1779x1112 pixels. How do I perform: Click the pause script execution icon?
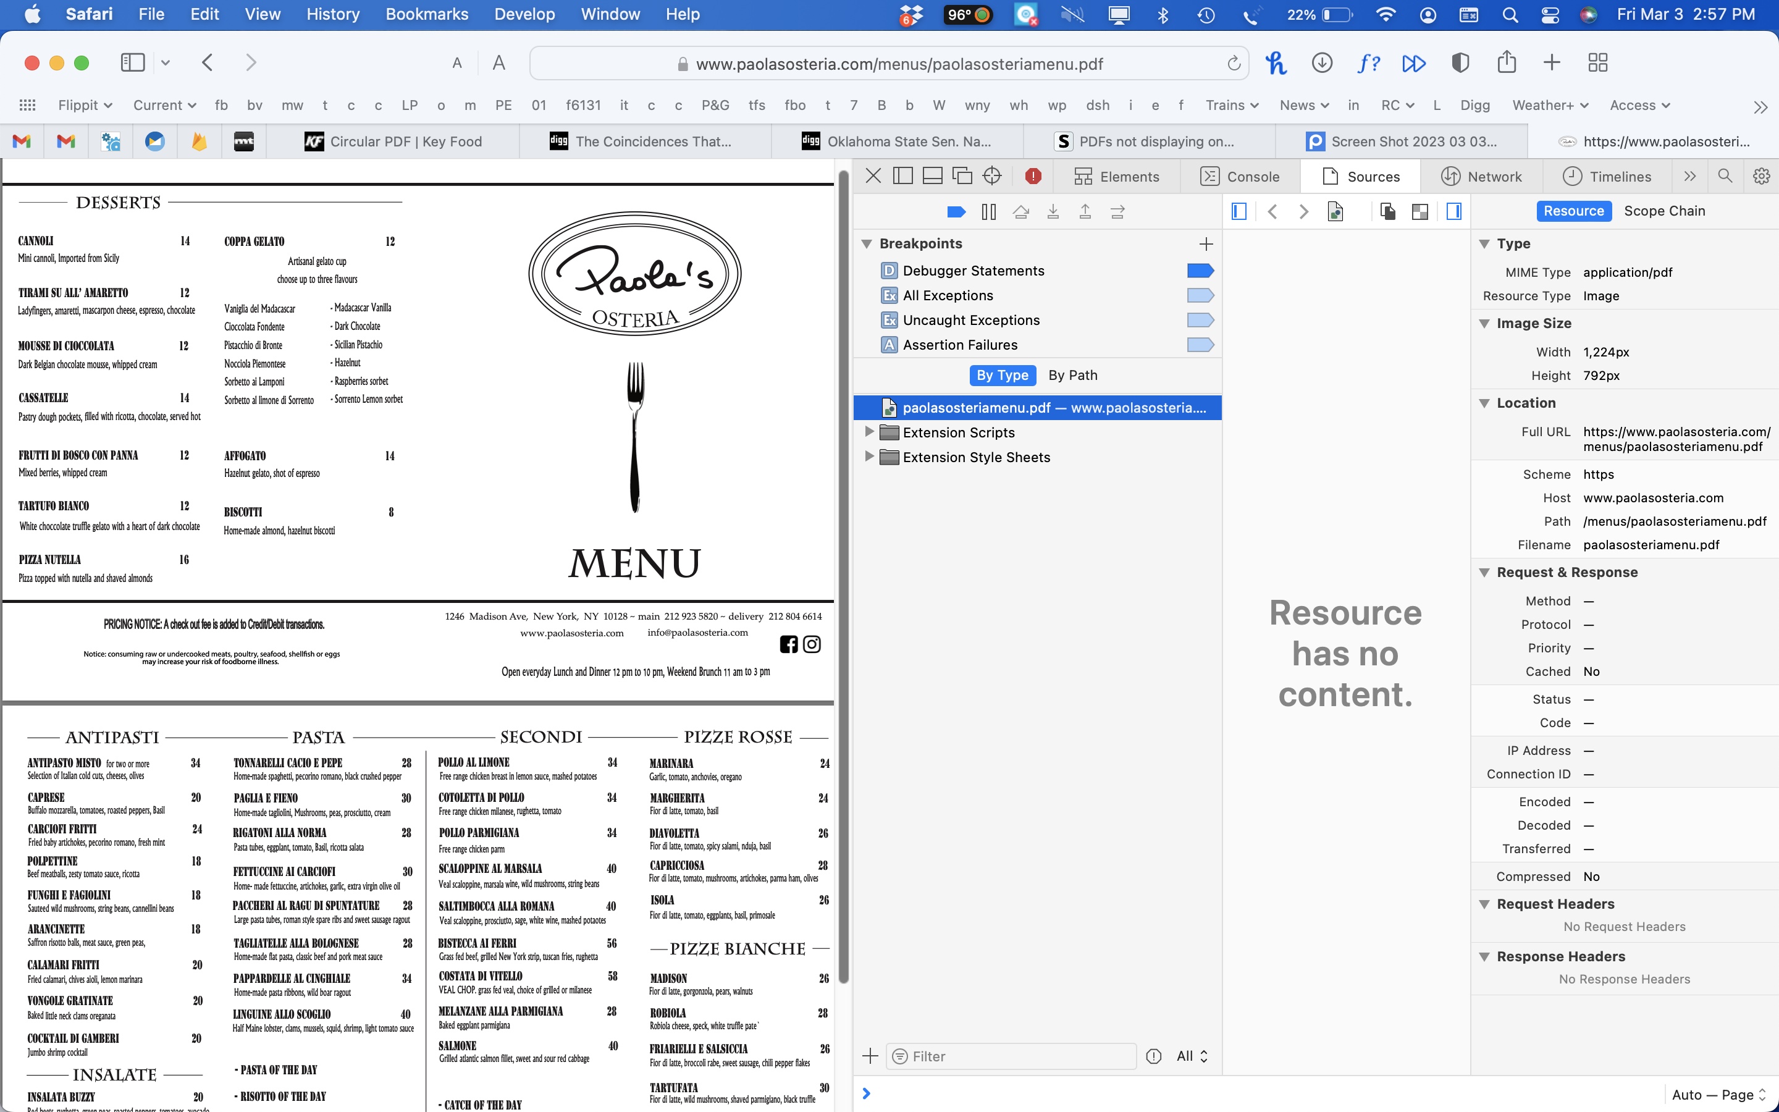click(x=989, y=212)
